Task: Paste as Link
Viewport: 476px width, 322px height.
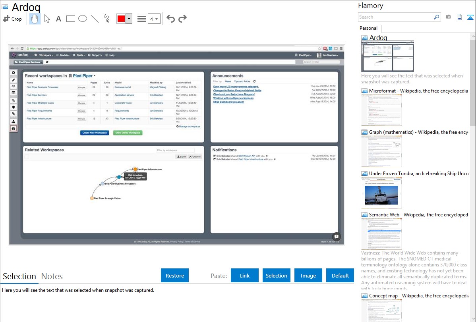Action: point(245,276)
